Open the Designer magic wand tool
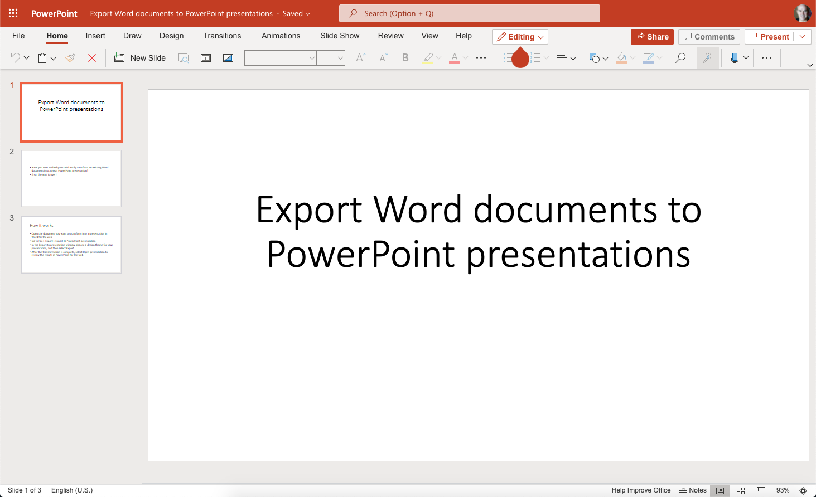 707,58
